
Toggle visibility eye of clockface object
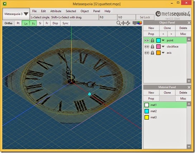tap(147, 46)
